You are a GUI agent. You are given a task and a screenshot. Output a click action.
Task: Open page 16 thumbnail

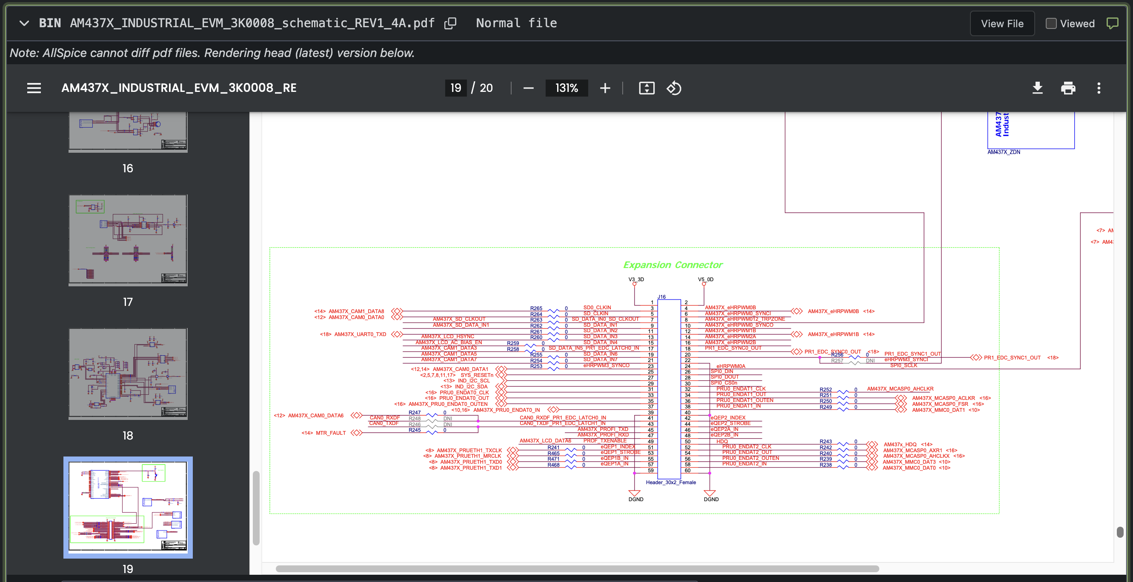tap(128, 132)
